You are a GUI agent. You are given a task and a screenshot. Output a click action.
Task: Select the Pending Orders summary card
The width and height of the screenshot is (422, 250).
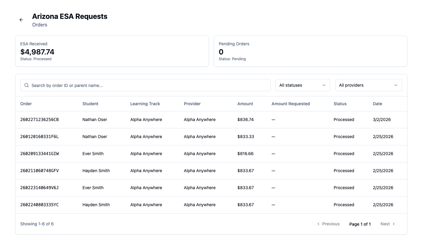[310, 51]
